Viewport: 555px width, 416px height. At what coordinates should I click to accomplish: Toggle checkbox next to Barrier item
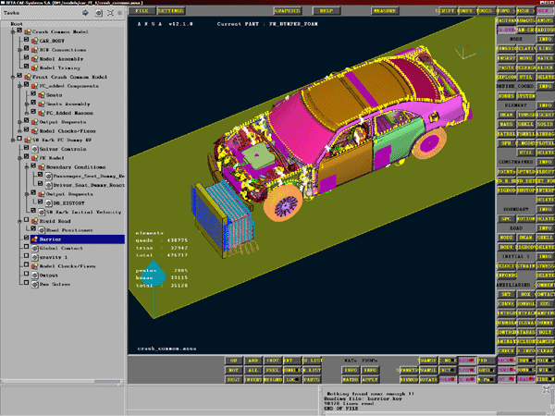click(25, 239)
